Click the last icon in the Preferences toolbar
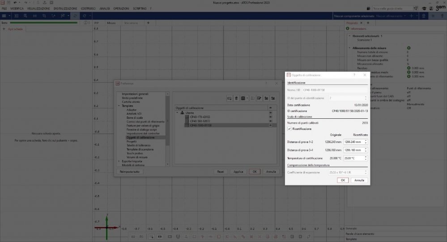 [x=272, y=98]
